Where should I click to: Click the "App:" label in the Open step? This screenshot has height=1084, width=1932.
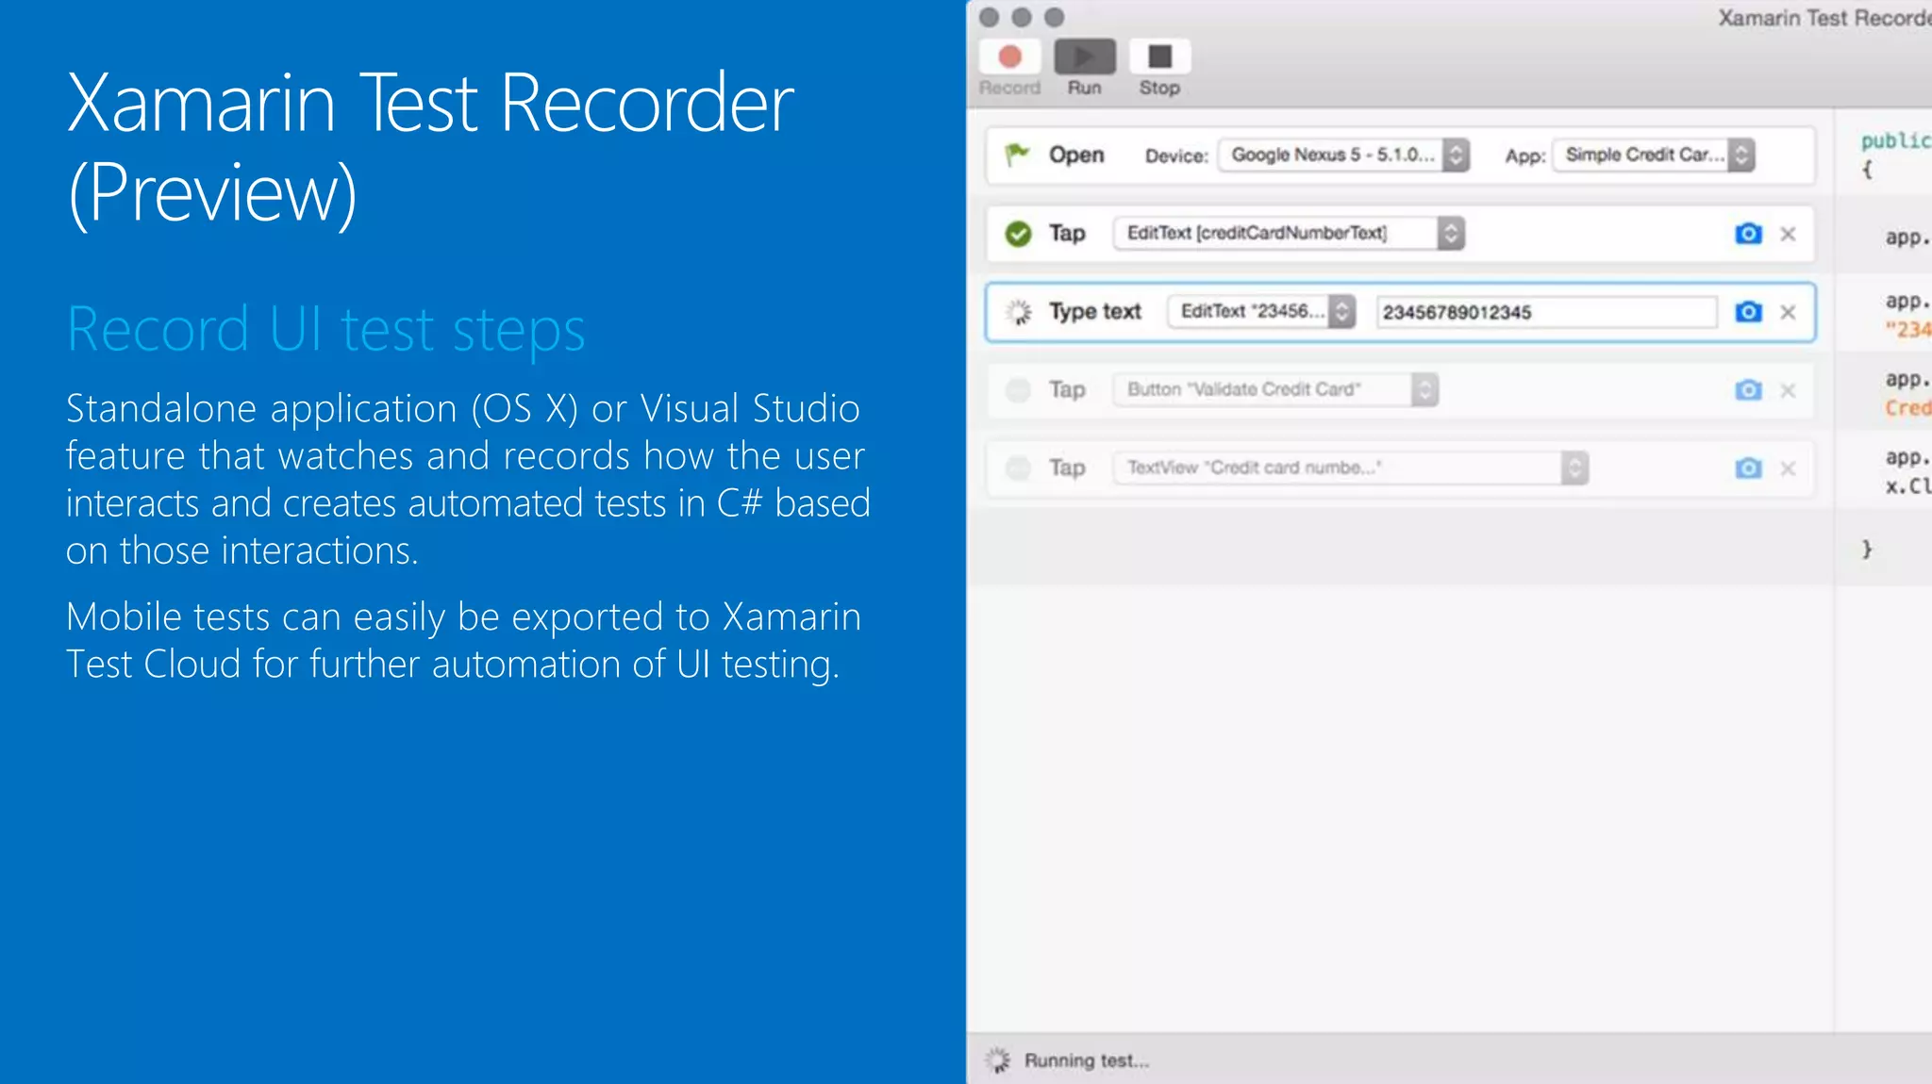click(x=1524, y=156)
